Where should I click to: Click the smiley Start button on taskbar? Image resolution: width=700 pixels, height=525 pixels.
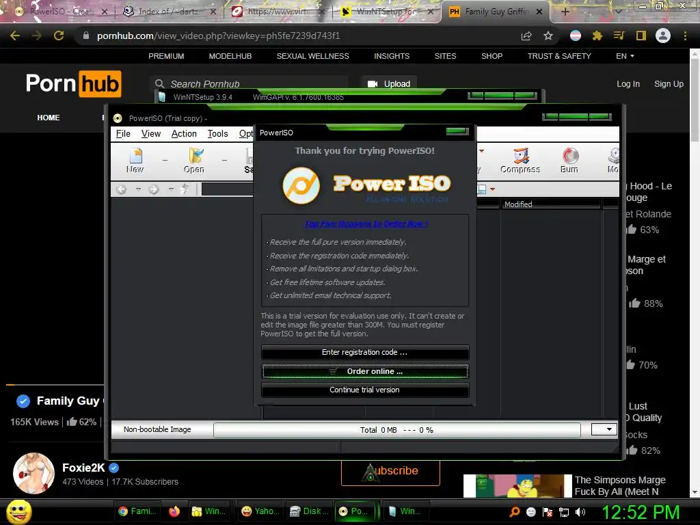pyautogui.click(x=19, y=512)
